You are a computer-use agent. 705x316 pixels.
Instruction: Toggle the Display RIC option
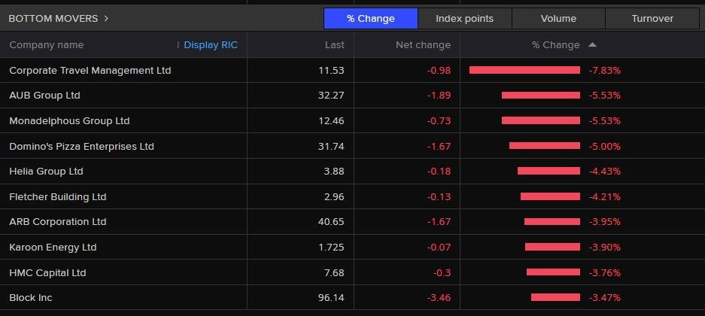(x=210, y=45)
